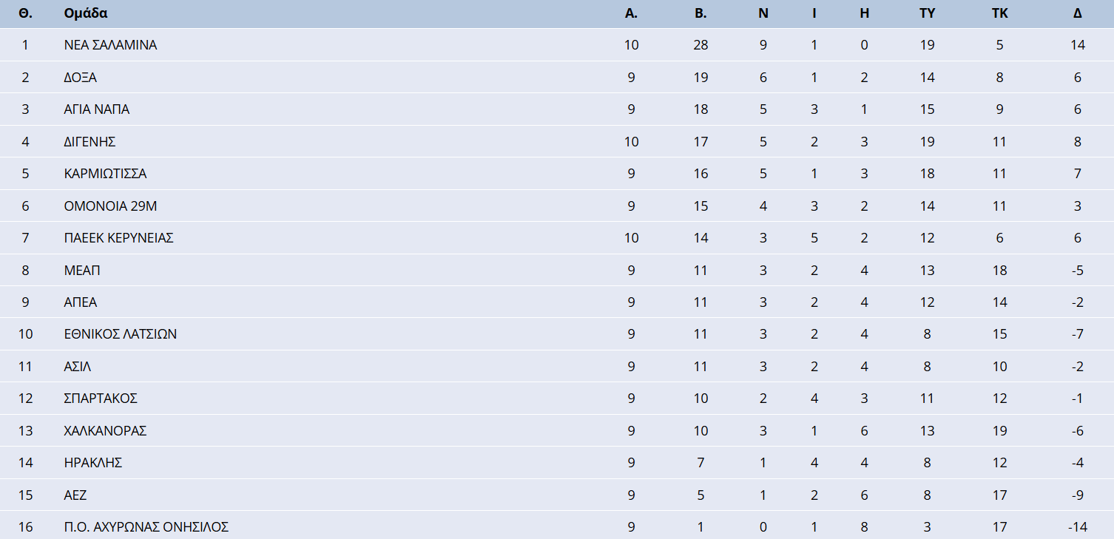Click on ΧΑΛΚΑΝΟΡΑΣ in the standings
Viewport: 1114px width, 539px height.
click(105, 431)
